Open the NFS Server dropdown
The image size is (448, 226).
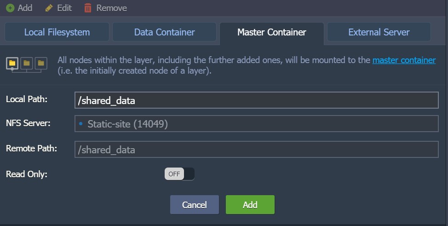(256, 123)
